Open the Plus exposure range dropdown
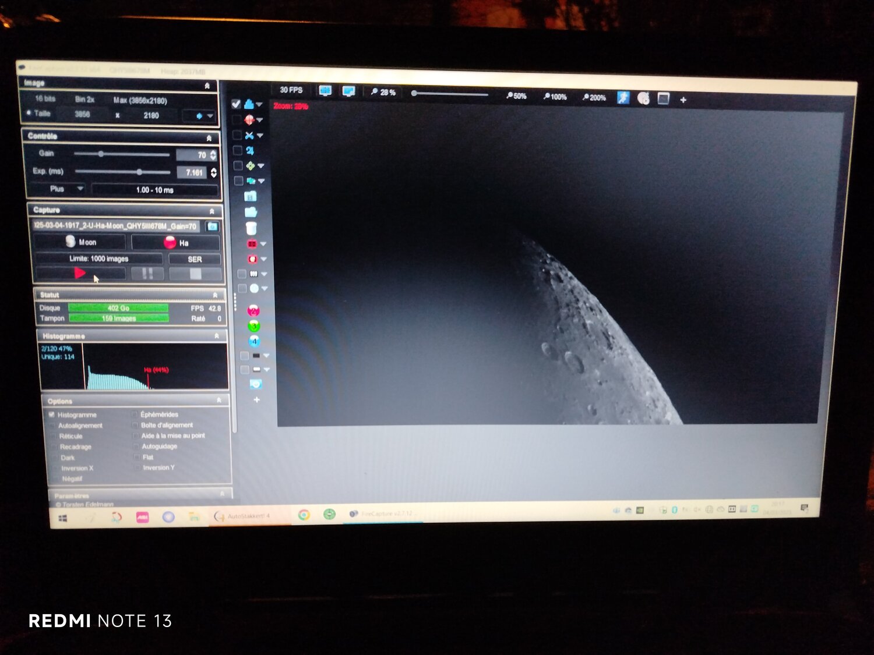The width and height of the screenshot is (874, 655). click(x=58, y=189)
